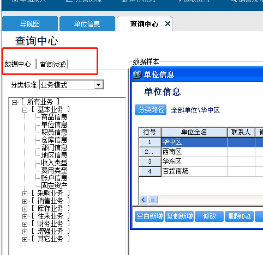Select 仓库信息 in the tree
The image size is (263, 255).
pos(54,140)
